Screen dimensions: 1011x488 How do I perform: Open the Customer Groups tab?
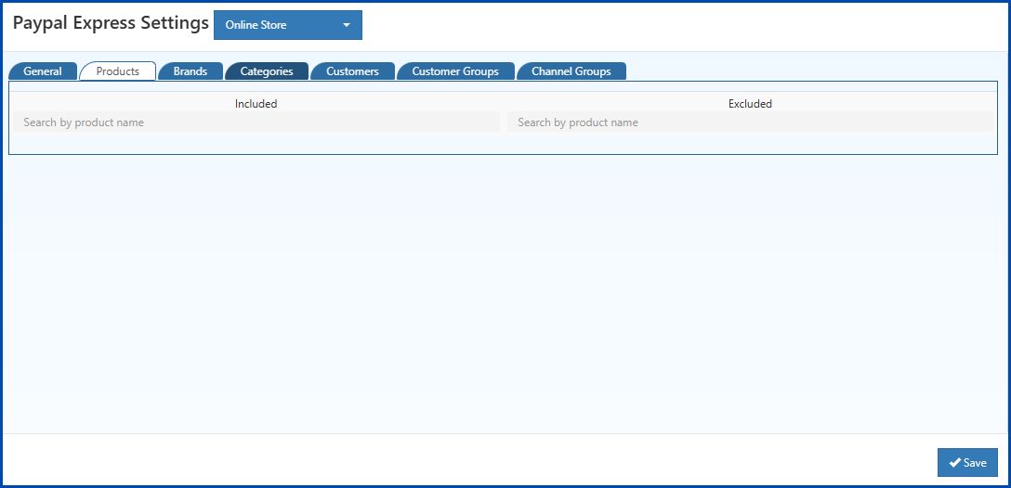coord(455,71)
